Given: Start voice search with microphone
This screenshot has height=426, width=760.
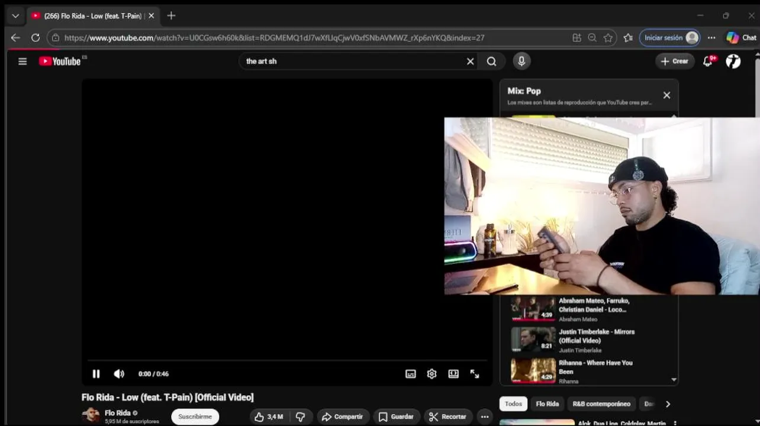Looking at the screenshot, I should click(x=521, y=61).
